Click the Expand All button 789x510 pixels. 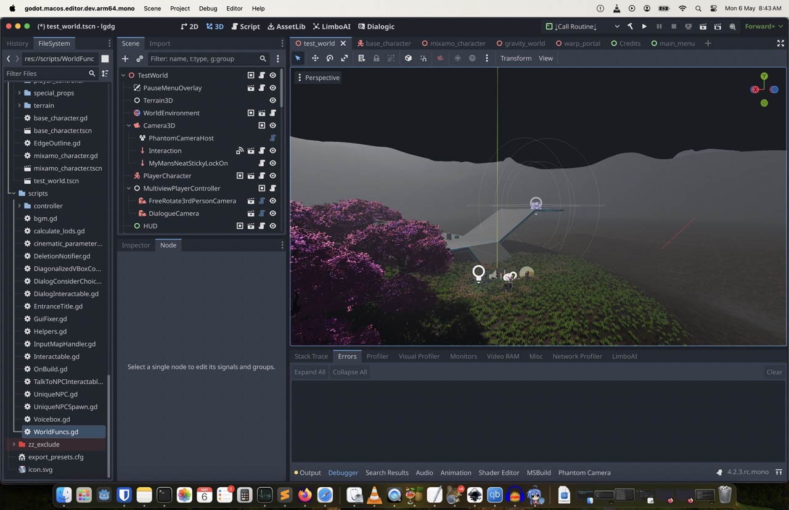click(309, 372)
